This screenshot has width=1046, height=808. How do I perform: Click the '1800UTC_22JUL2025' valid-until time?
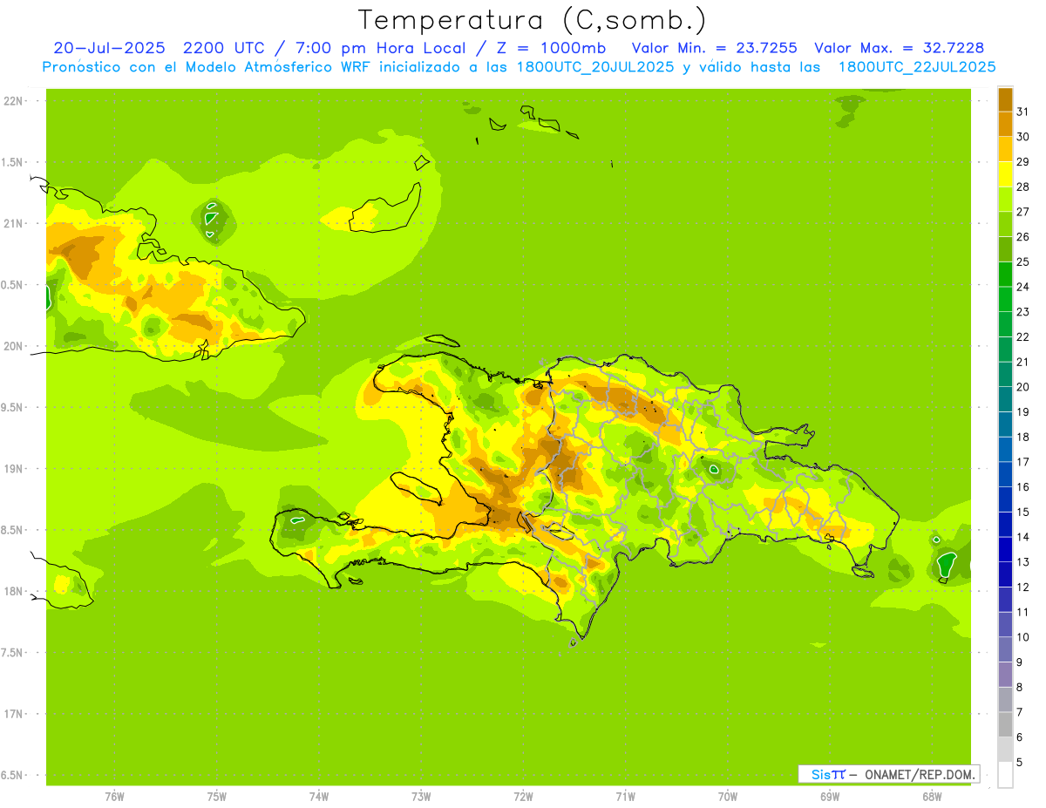pos(916,67)
